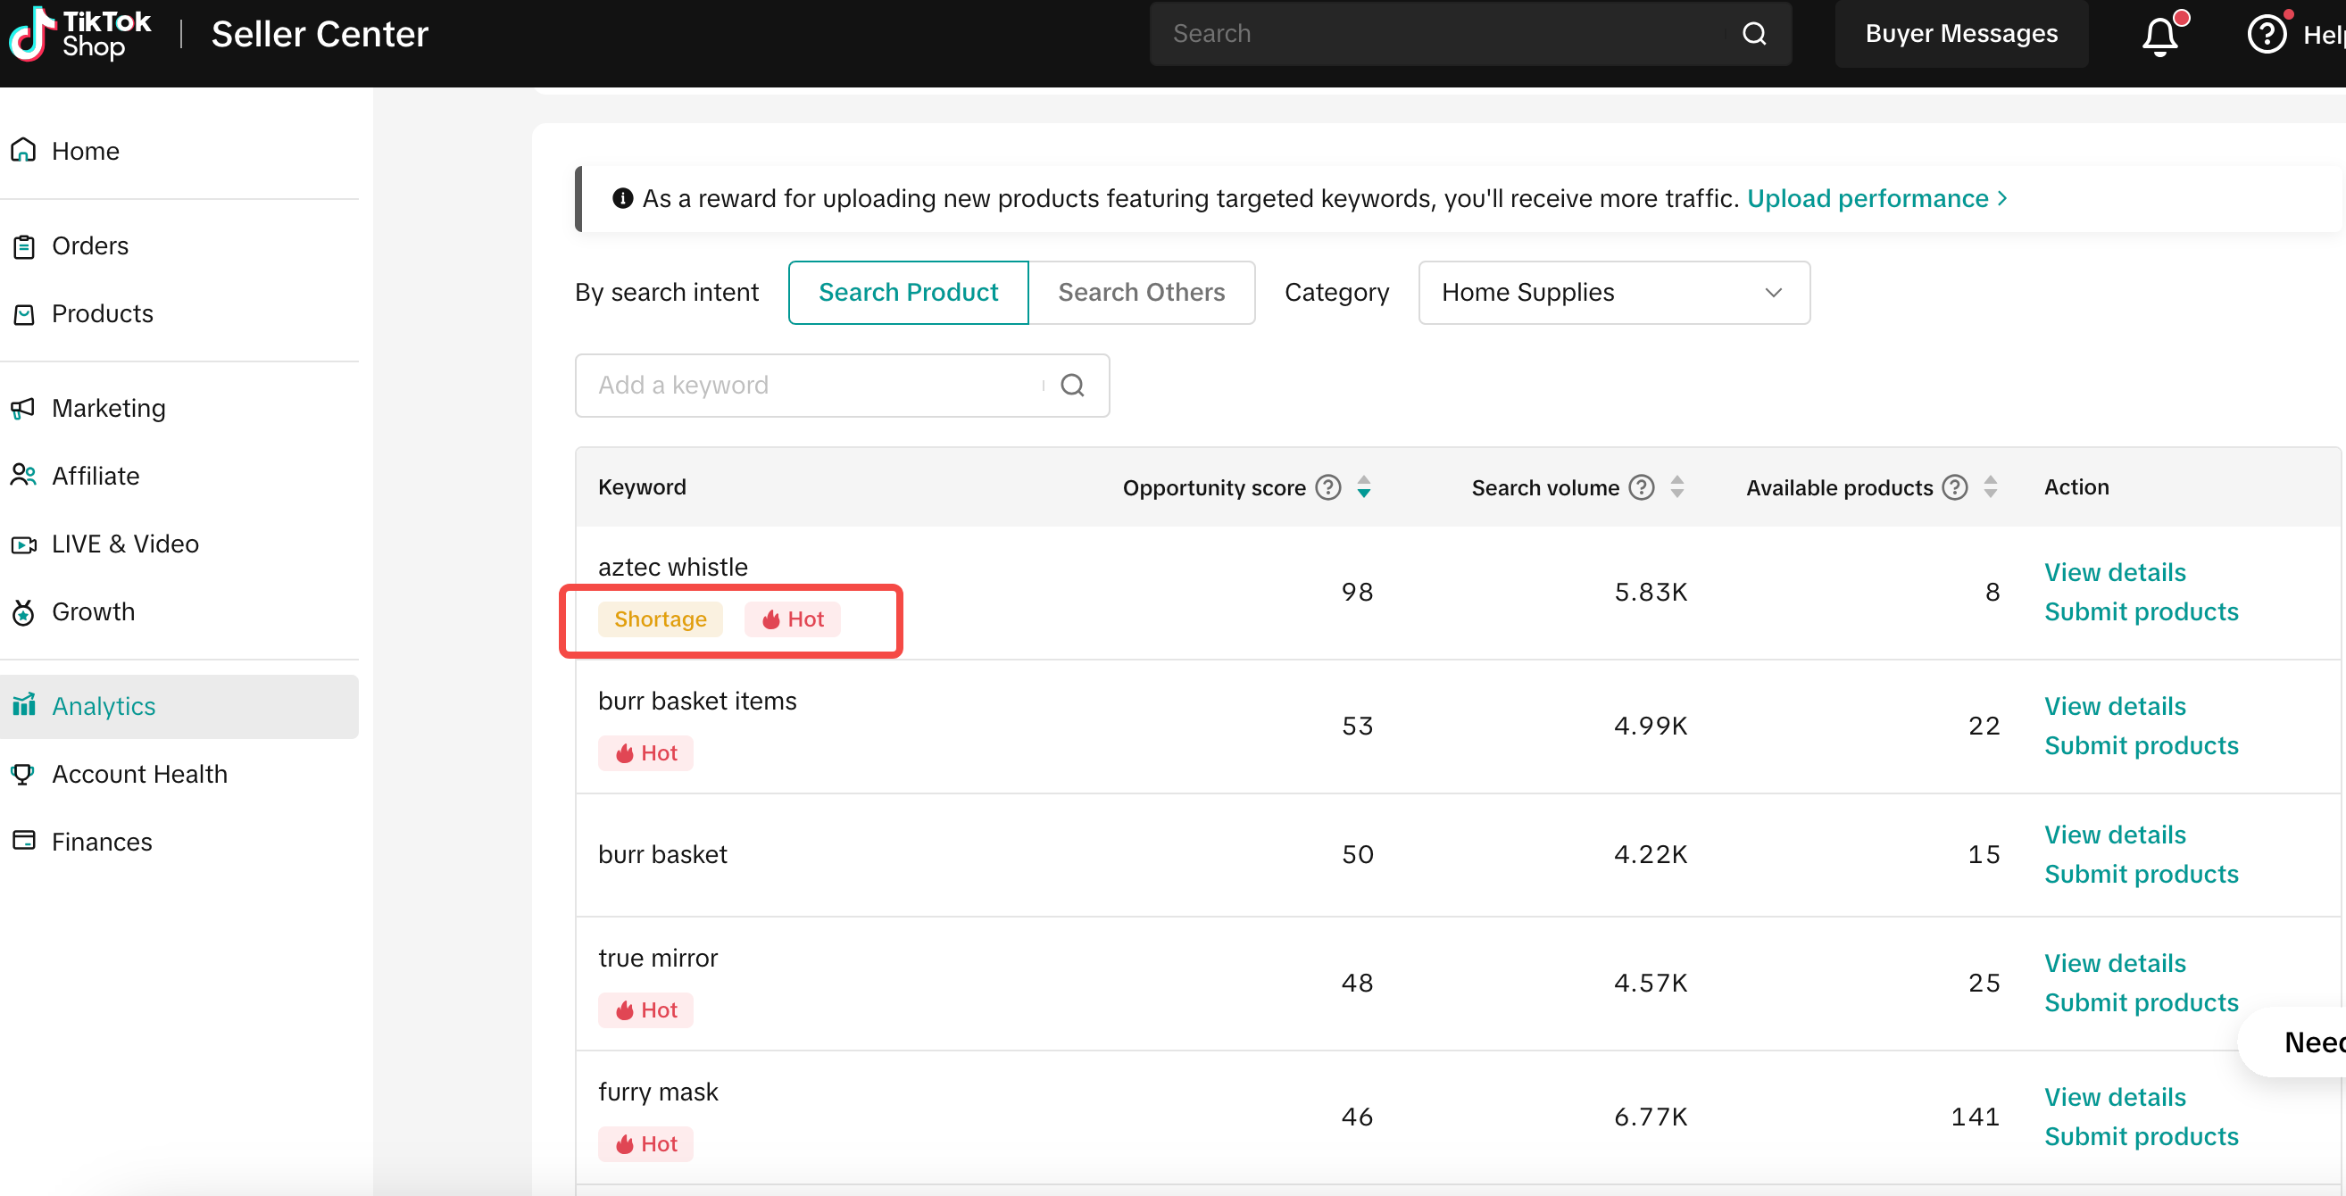This screenshot has width=2346, height=1196.
Task: Sort by Available products arrows
Action: 1990,487
